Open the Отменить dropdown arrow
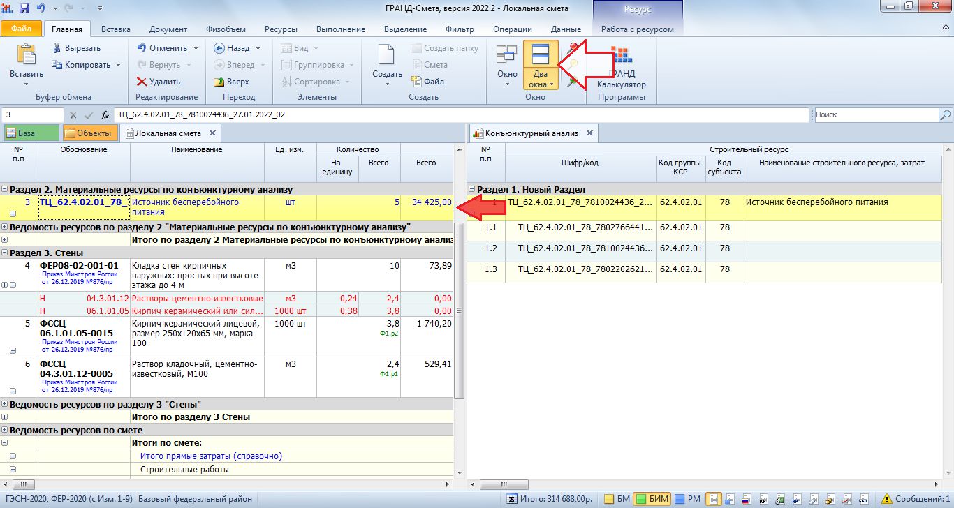The image size is (954, 508). pos(196,48)
